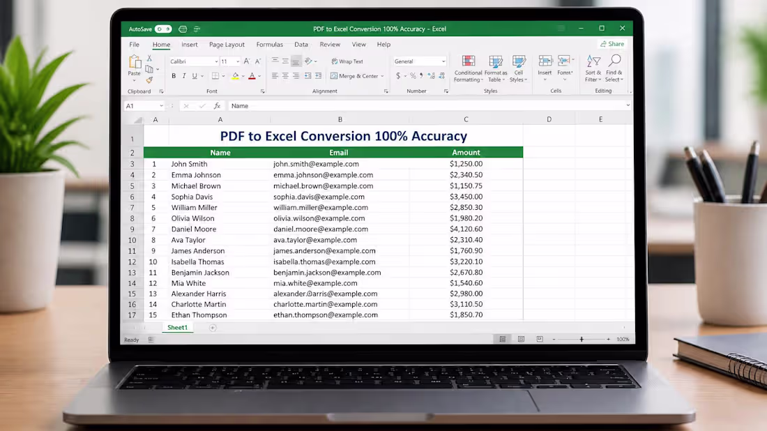Expand the formula bar chevron
767x431 pixels.
628,106
